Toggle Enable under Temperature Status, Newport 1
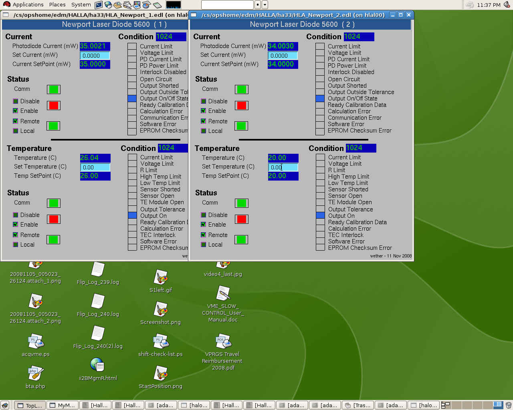 (16, 225)
